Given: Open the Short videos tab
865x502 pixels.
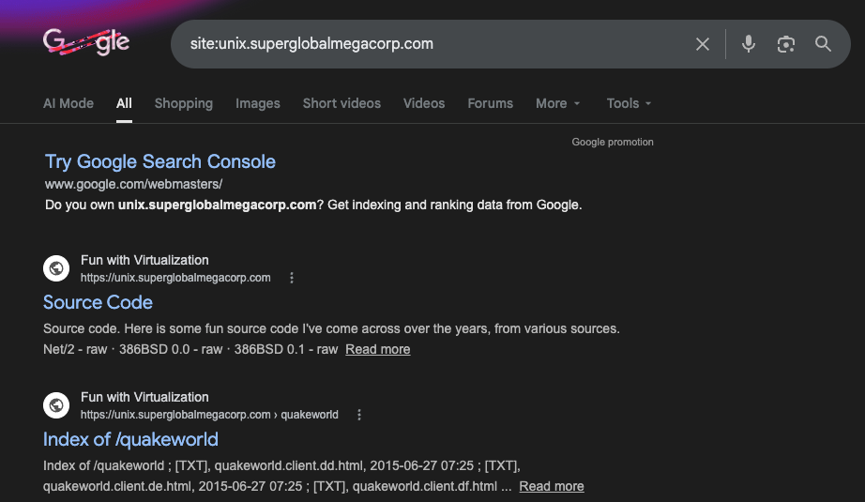Looking at the screenshot, I should 341,103.
